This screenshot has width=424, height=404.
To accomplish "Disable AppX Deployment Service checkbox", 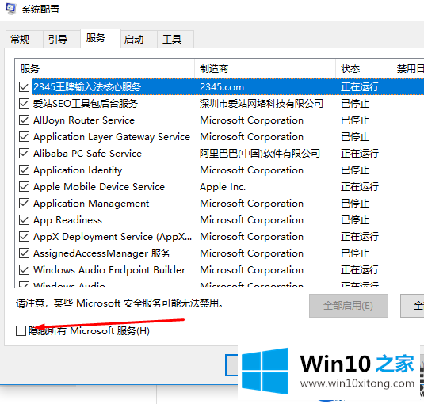I will point(24,236).
